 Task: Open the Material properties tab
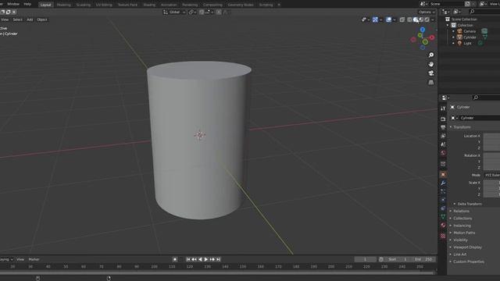pyautogui.click(x=443, y=226)
